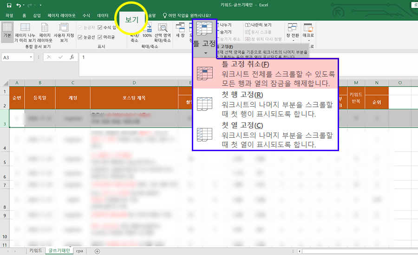This screenshot has height=255, width=418.
Task: Select 첫 열 고정 freeze first column option
Action: point(266,135)
